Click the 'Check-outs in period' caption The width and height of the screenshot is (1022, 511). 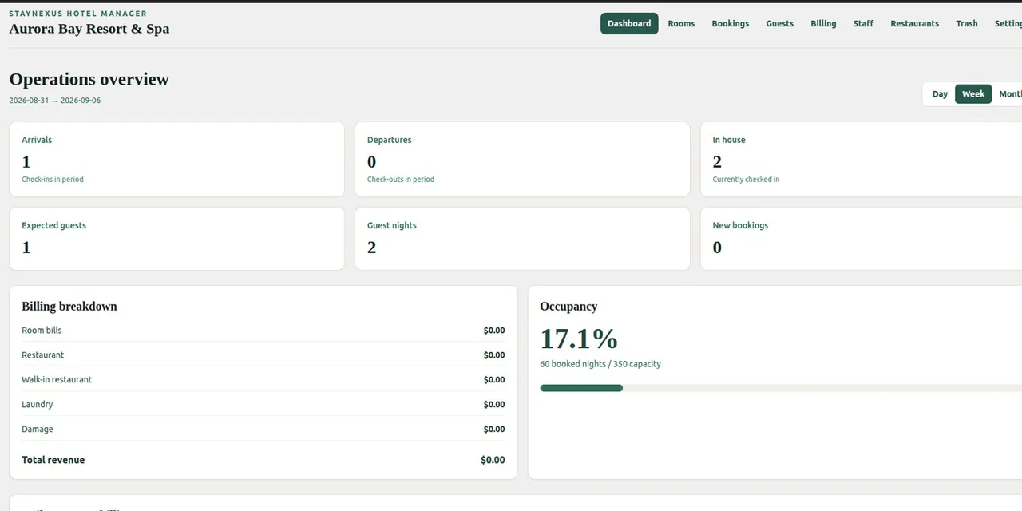coord(401,180)
